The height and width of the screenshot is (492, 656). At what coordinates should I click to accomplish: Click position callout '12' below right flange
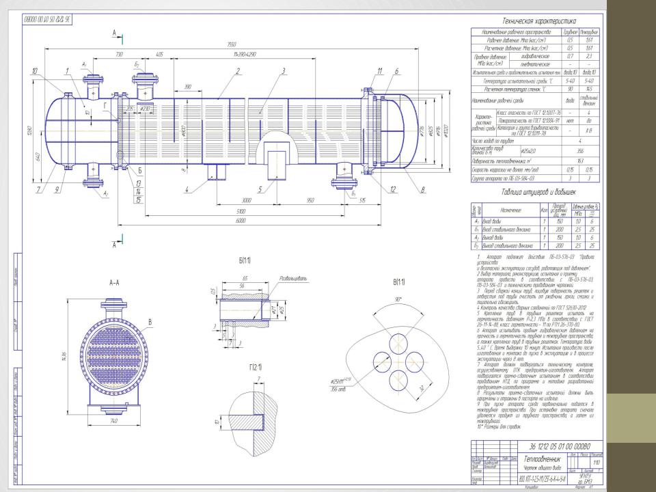[x=392, y=190]
